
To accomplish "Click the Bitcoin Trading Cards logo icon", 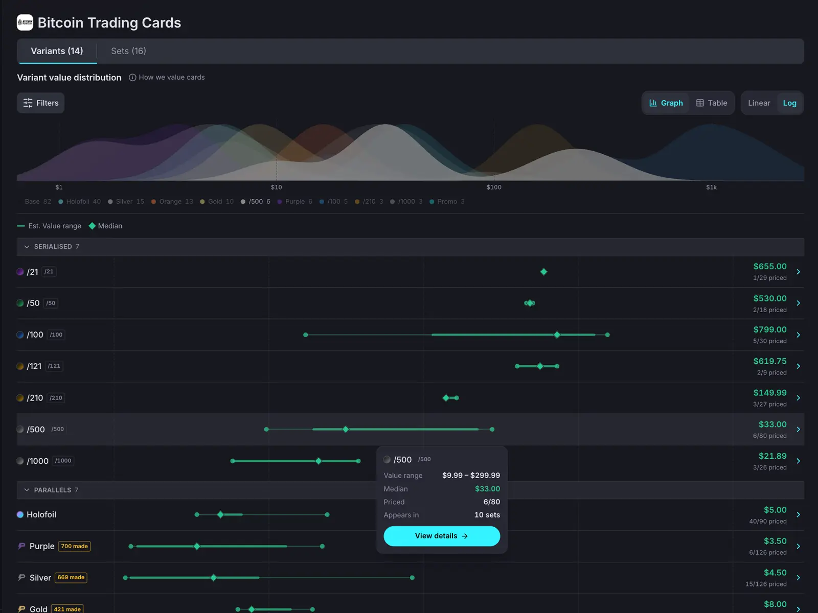I will tap(25, 22).
